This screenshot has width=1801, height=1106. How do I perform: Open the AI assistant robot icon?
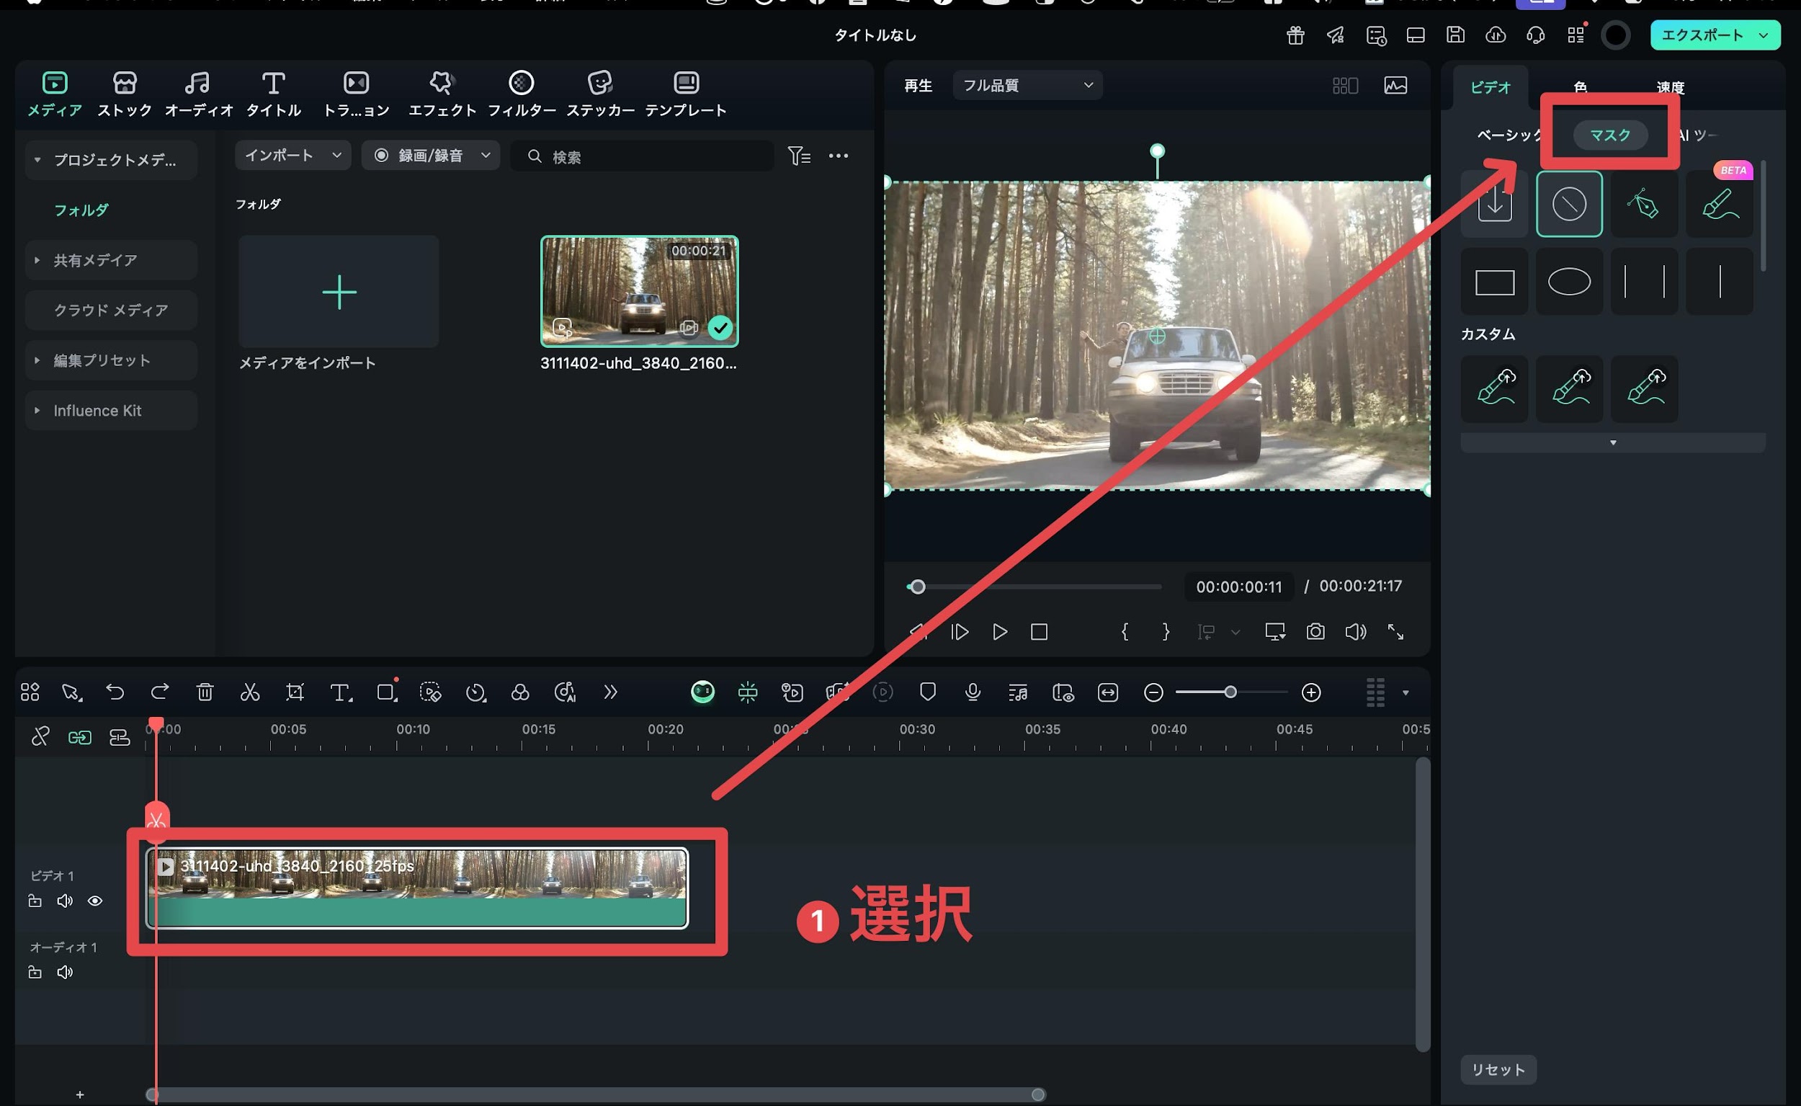click(702, 692)
